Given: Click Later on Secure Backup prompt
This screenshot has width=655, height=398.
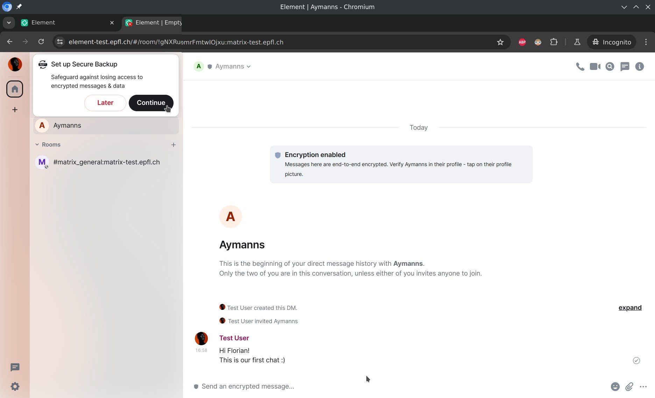Looking at the screenshot, I should 105,103.
